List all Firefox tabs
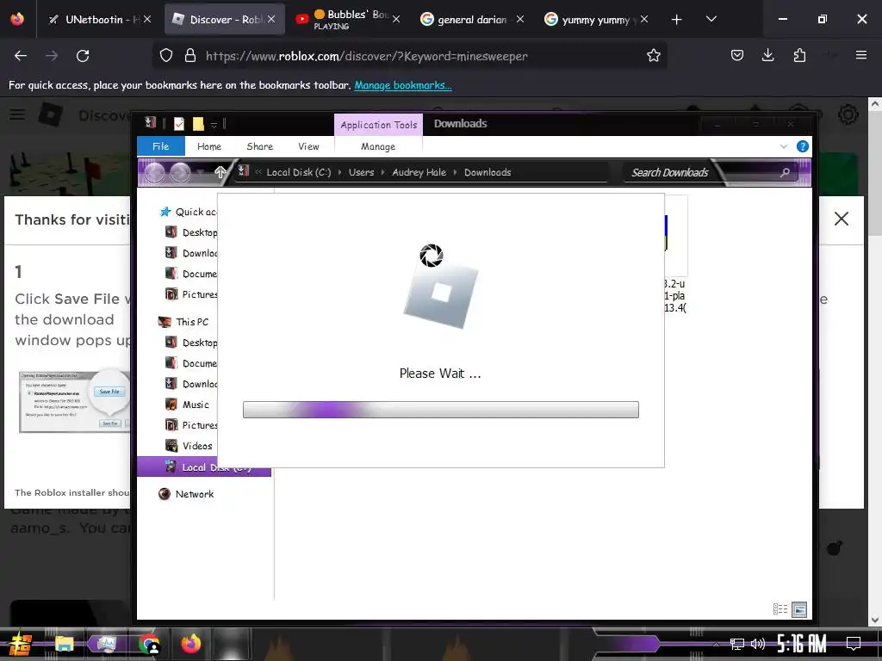 pos(711,19)
